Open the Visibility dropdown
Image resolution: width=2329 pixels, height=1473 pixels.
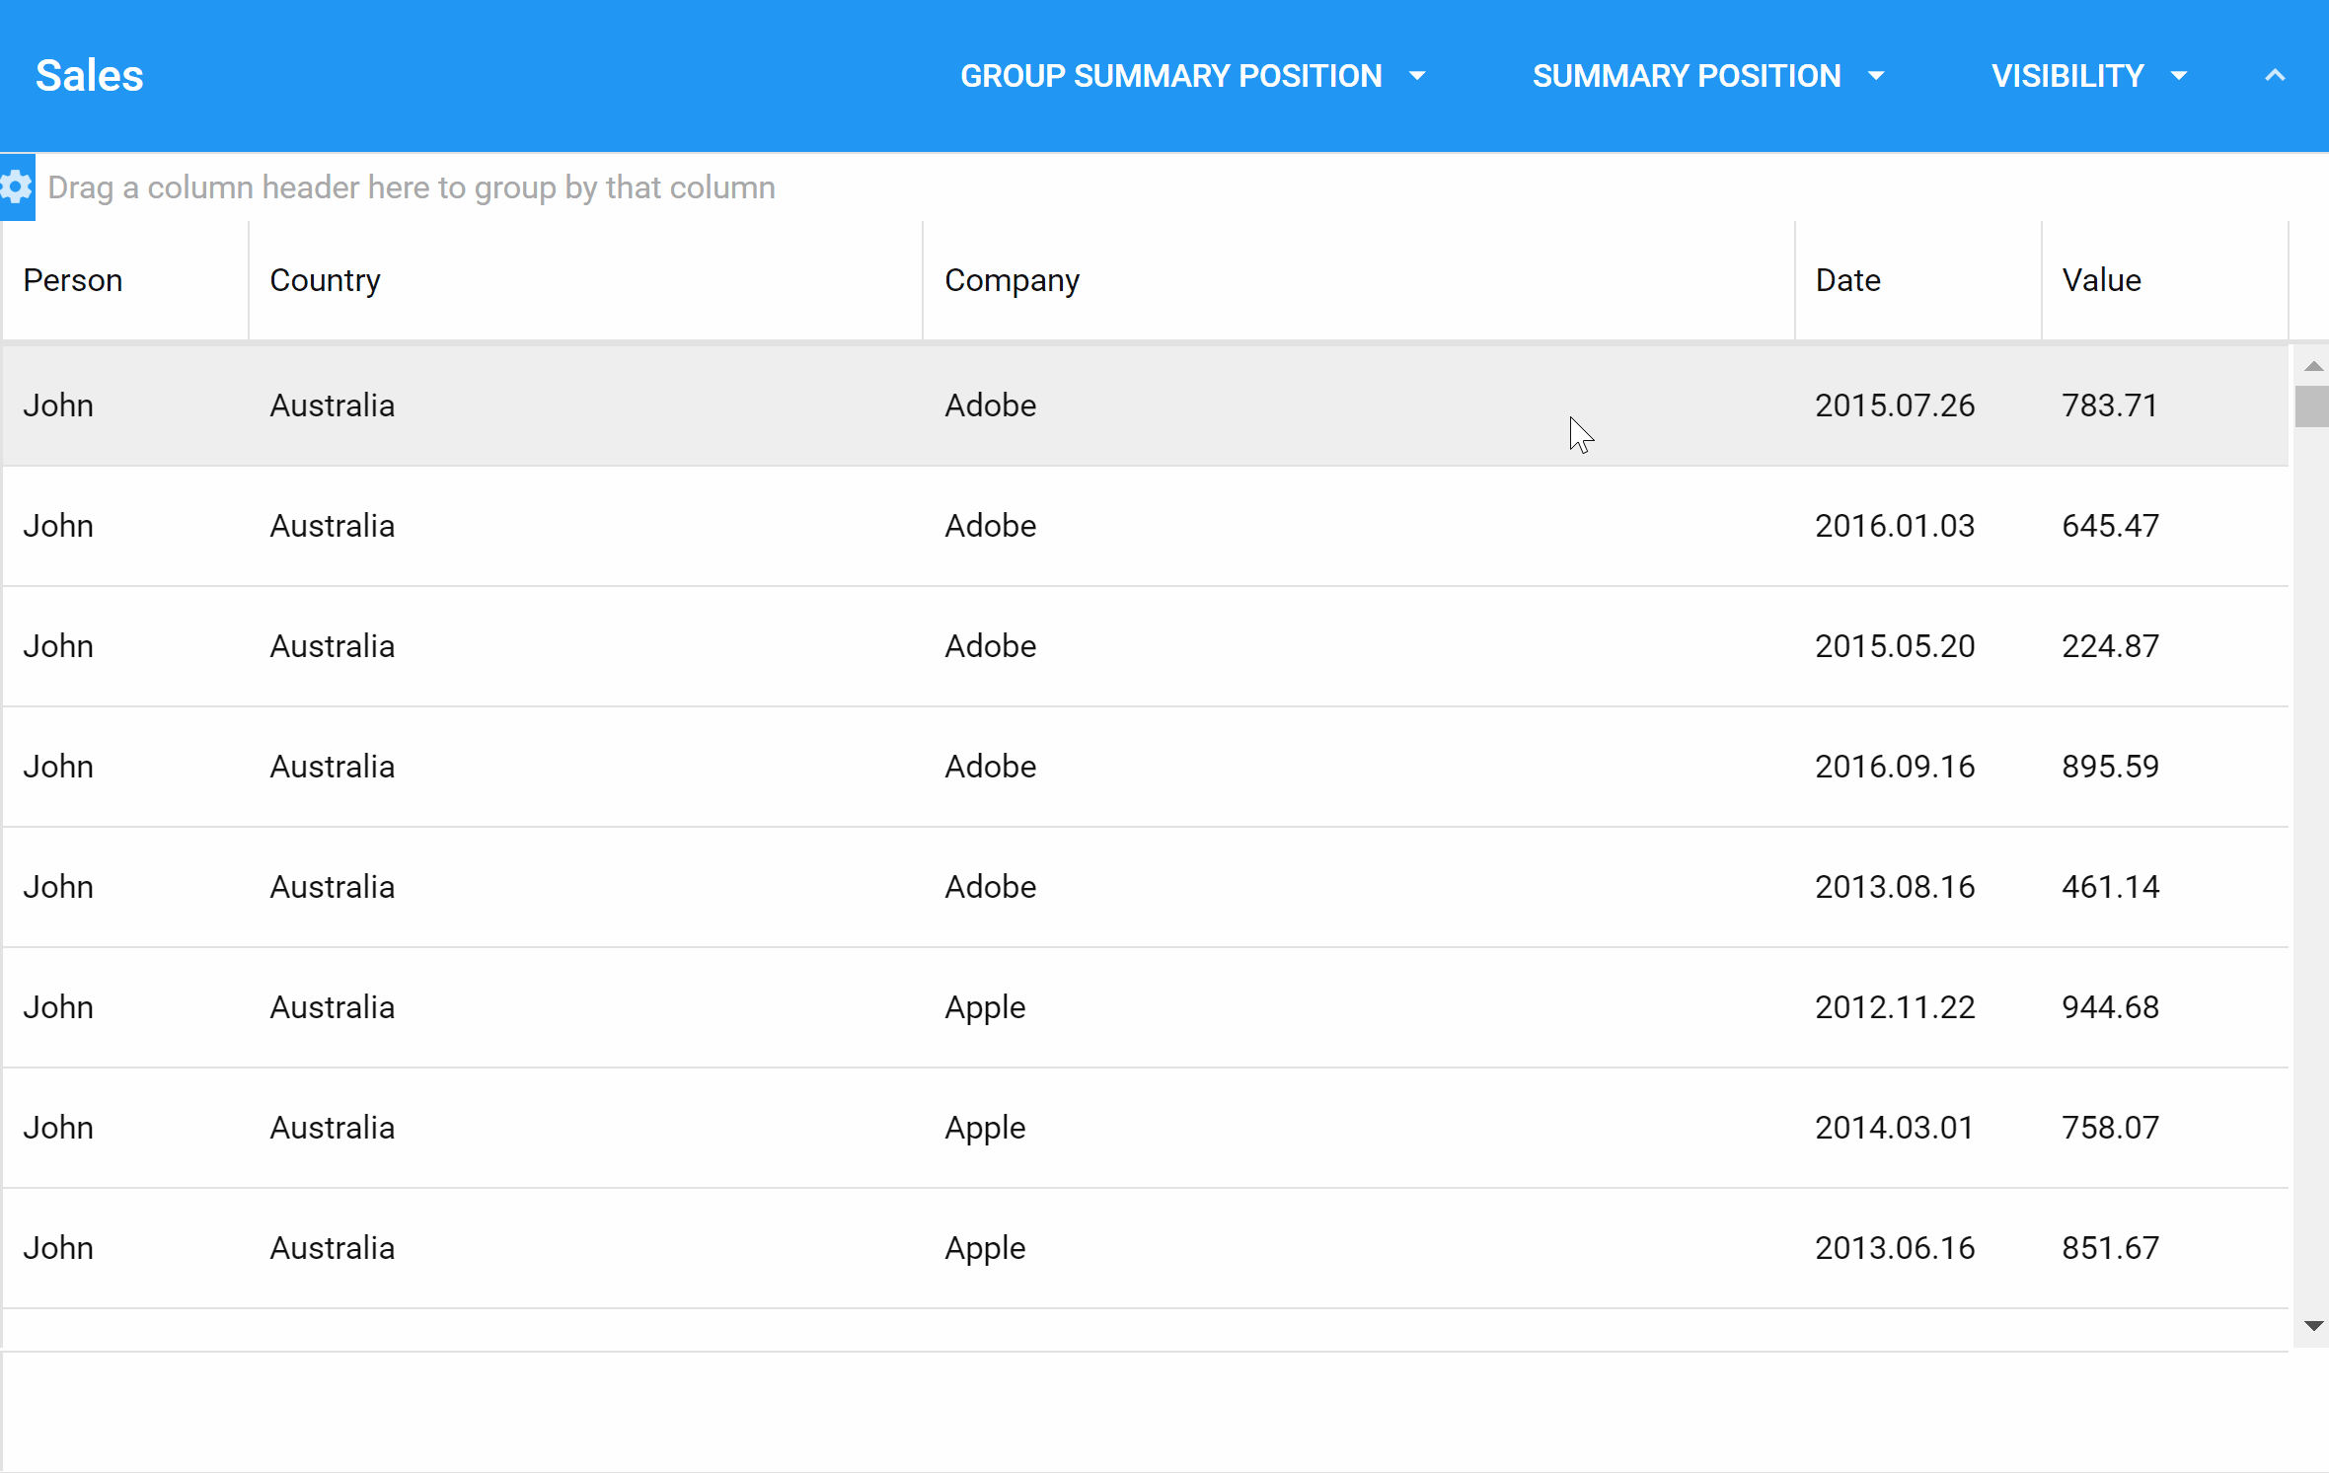[x=2089, y=76]
